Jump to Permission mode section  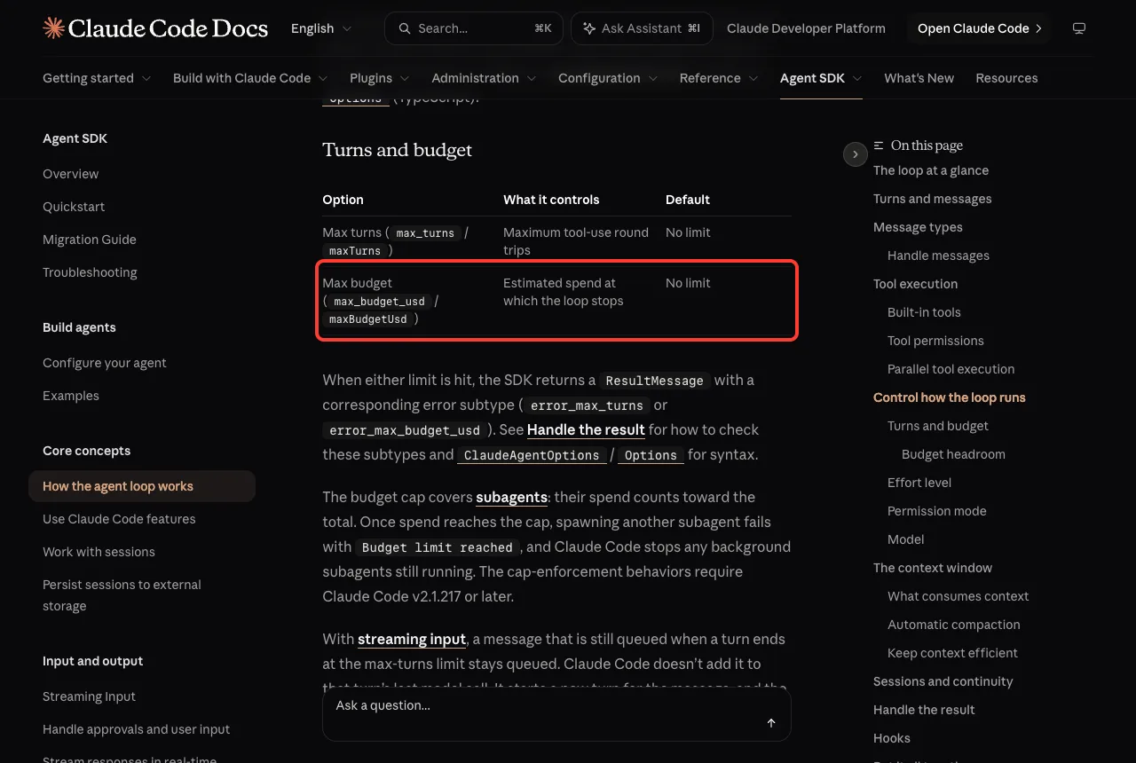pos(937,511)
